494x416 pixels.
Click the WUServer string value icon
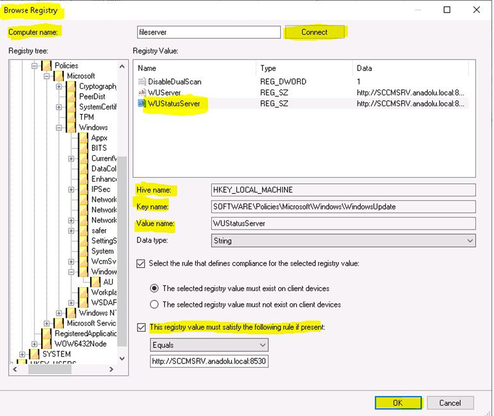pyautogui.click(x=142, y=93)
